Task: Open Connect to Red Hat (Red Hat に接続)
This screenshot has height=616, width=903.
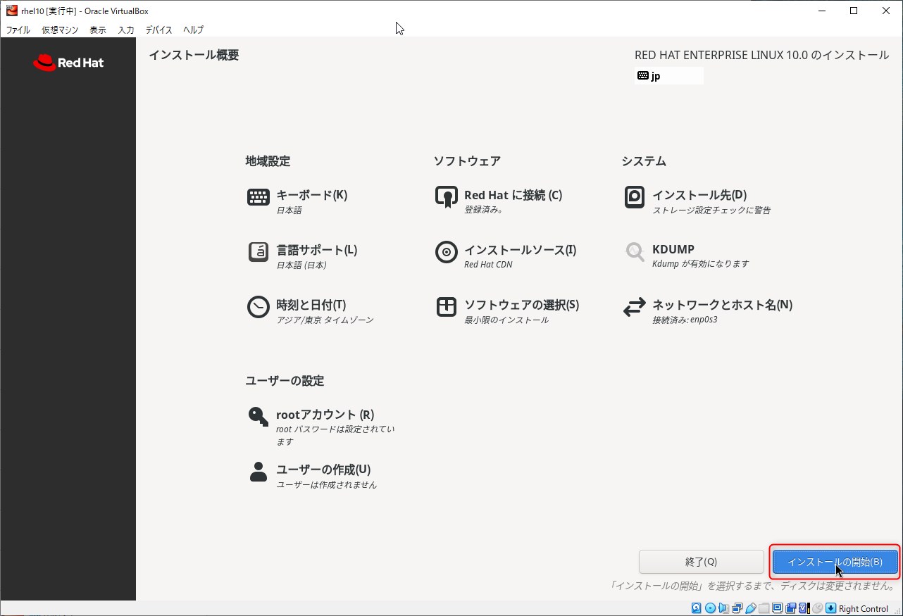Action: point(447,197)
